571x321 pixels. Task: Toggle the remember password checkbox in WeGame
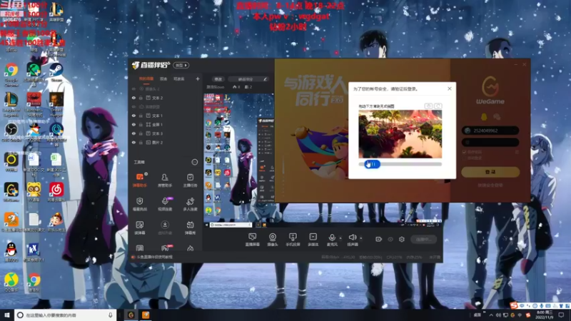point(464,152)
